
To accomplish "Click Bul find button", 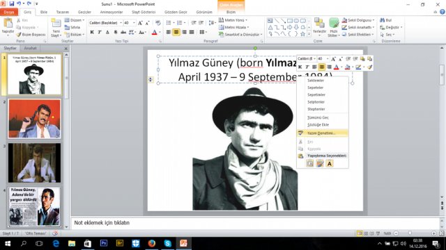I will [x=386, y=20].
